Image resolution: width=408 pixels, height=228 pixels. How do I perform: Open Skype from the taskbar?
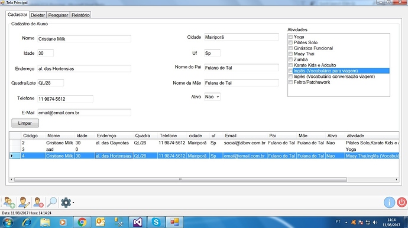click(x=156, y=222)
